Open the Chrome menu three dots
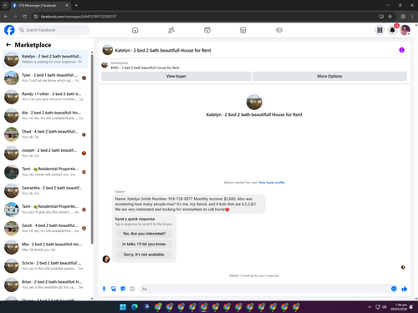The image size is (418, 313). [x=412, y=17]
